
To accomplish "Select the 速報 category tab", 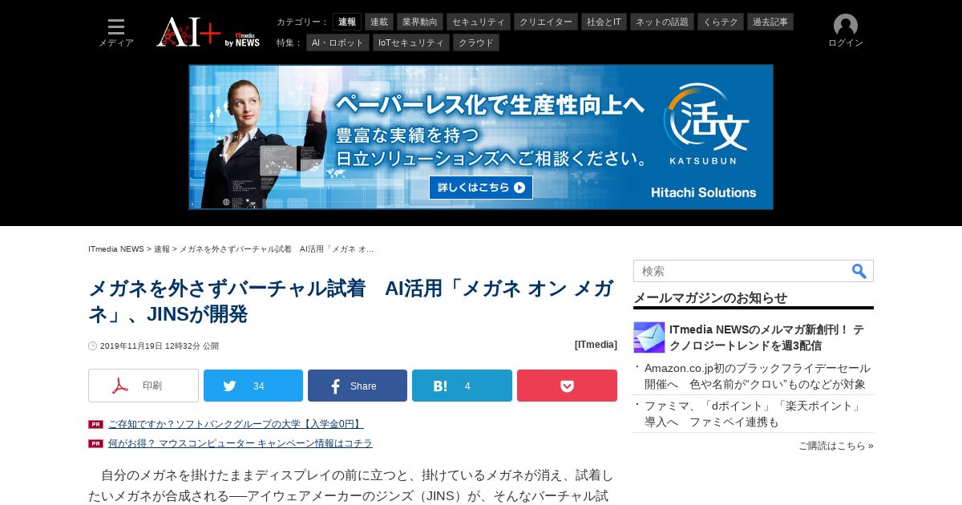I will (347, 22).
